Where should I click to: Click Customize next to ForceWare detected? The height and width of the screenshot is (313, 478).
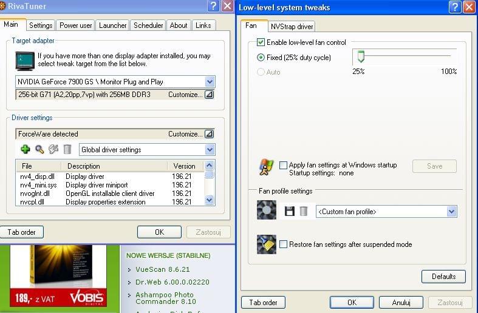(185, 134)
